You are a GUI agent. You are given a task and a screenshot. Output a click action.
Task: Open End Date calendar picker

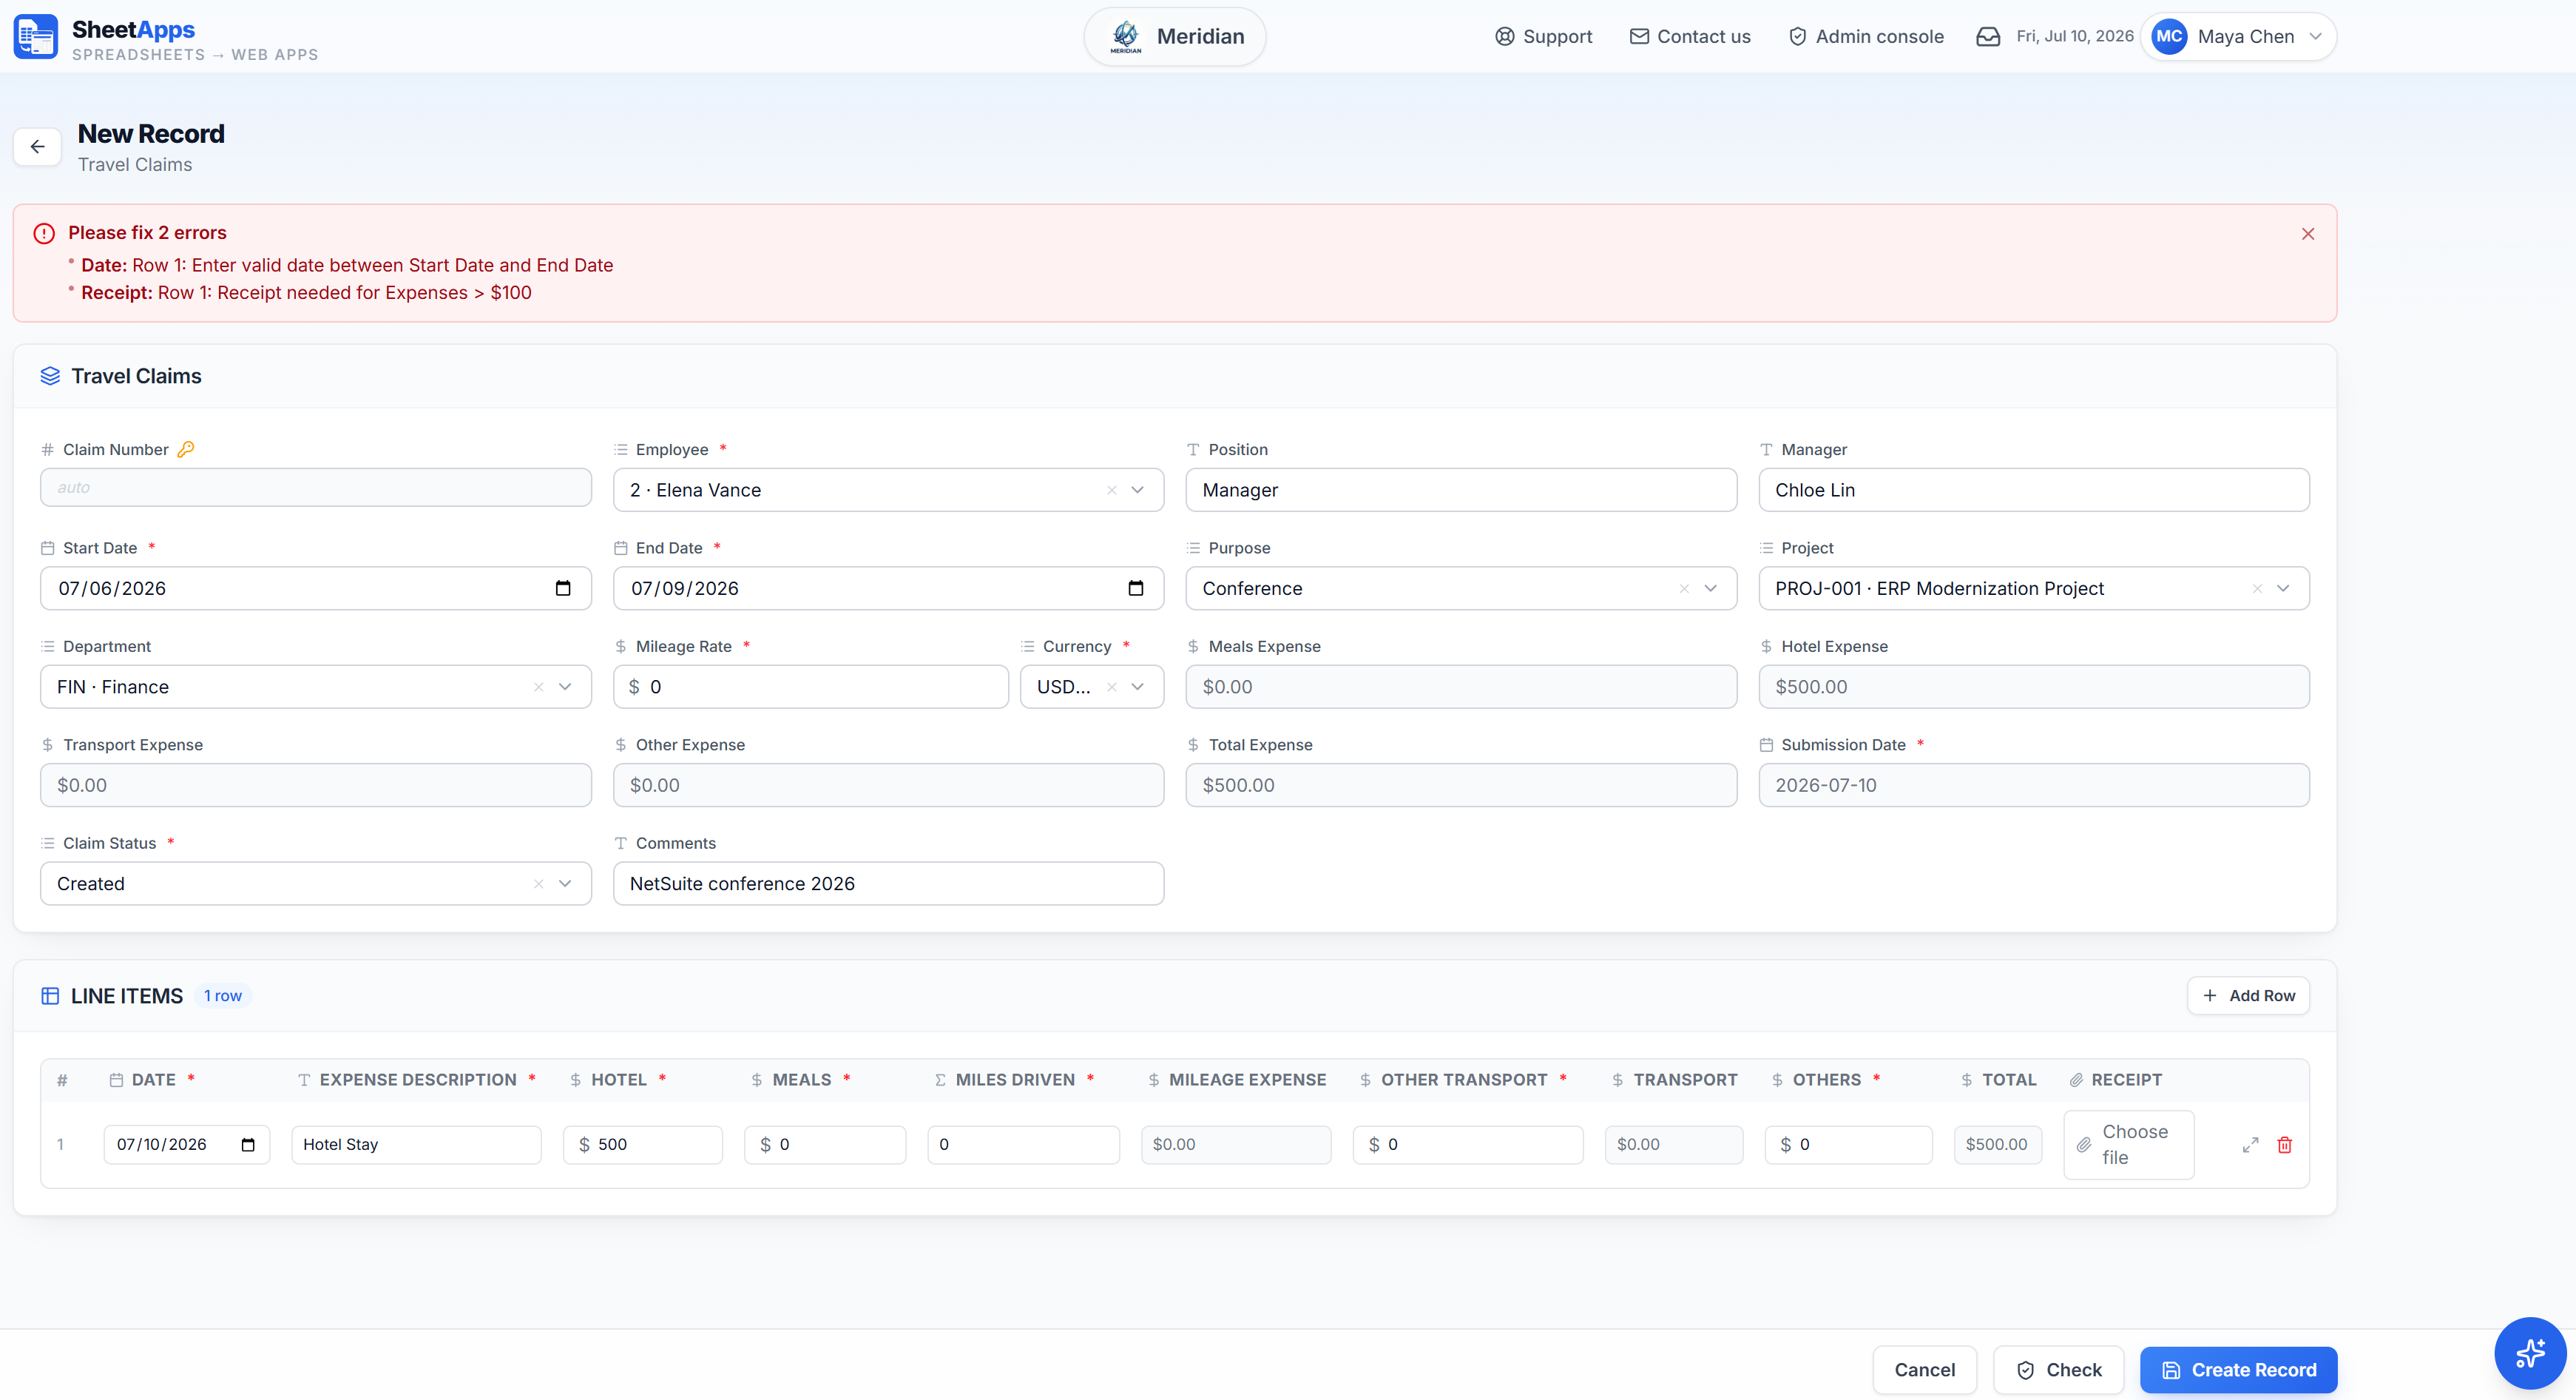tap(1135, 588)
